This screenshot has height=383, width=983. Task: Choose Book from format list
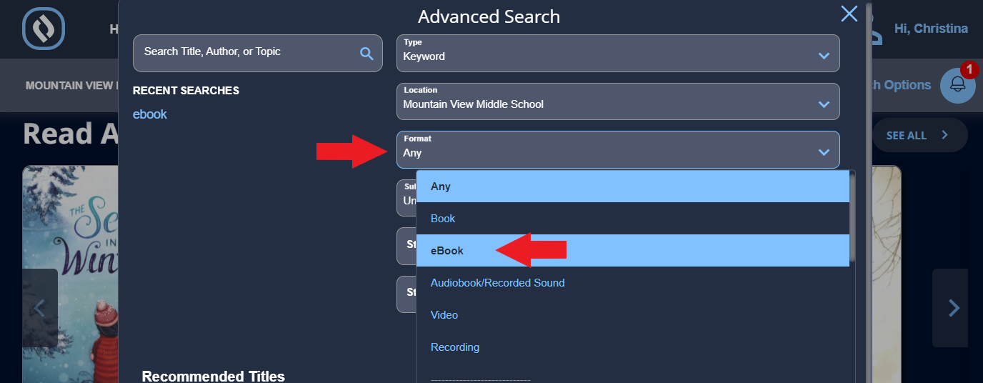click(x=633, y=219)
